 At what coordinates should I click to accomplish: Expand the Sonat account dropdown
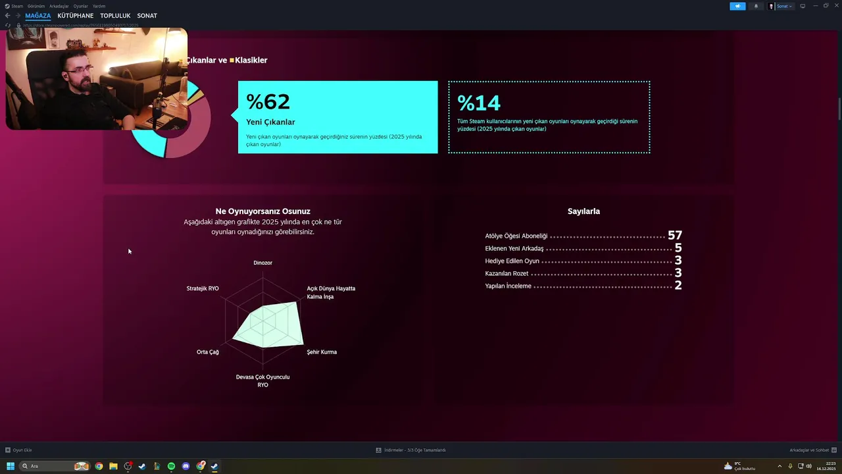coord(784,6)
